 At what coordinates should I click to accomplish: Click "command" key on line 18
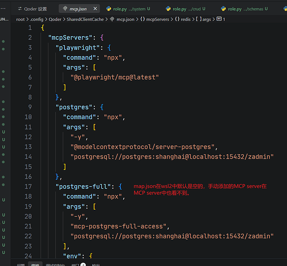coord(79,196)
